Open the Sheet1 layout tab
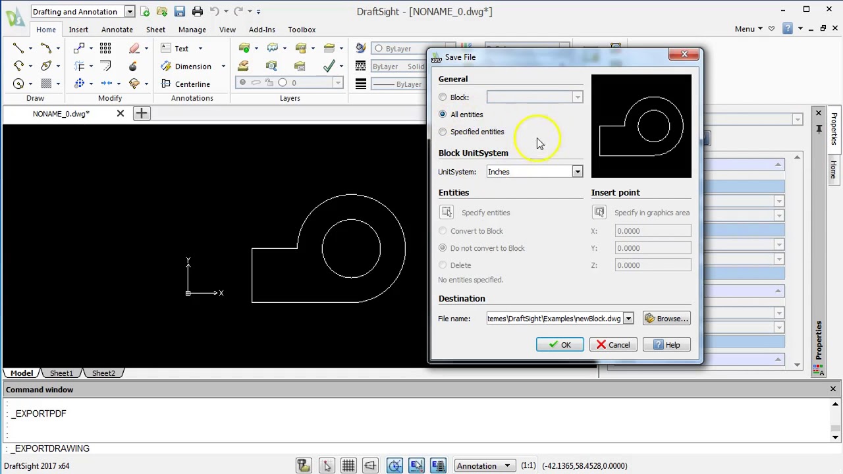Viewport: 843px width, 474px height. (61, 373)
